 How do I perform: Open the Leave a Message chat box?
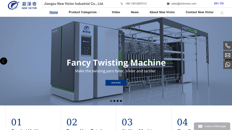(212, 126)
